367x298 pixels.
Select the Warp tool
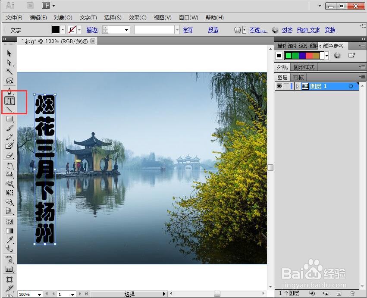pos(9,184)
